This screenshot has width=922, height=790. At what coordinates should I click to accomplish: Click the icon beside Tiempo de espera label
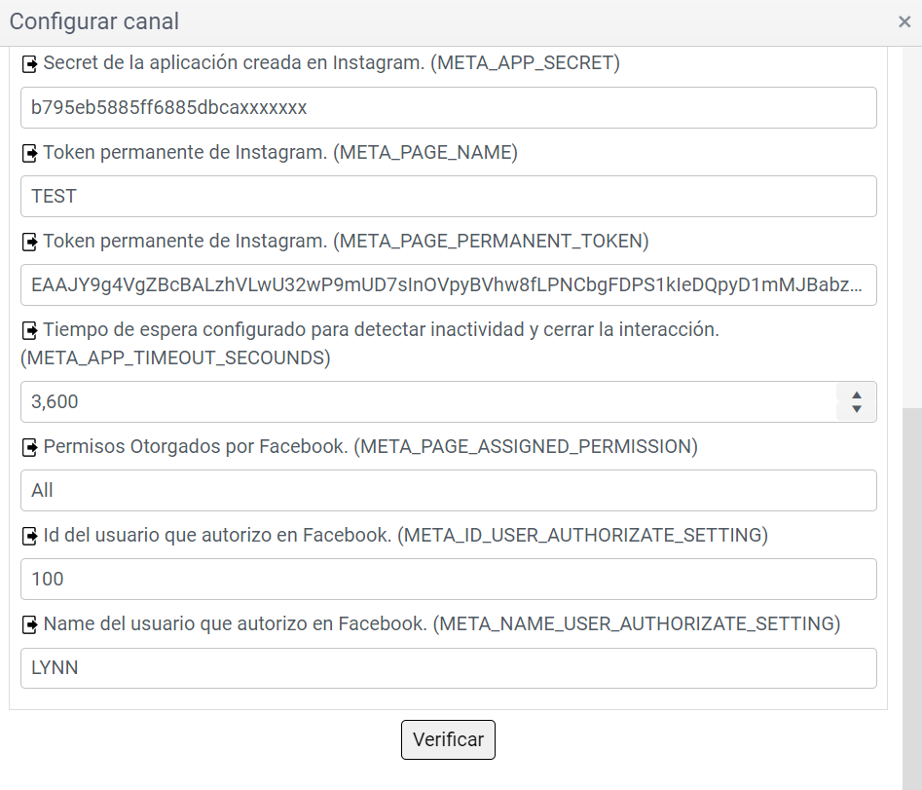click(x=29, y=330)
